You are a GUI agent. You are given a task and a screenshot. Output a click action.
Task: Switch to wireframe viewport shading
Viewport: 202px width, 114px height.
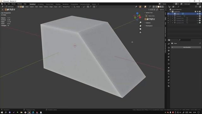pyautogui.click(x=156, y=7)
